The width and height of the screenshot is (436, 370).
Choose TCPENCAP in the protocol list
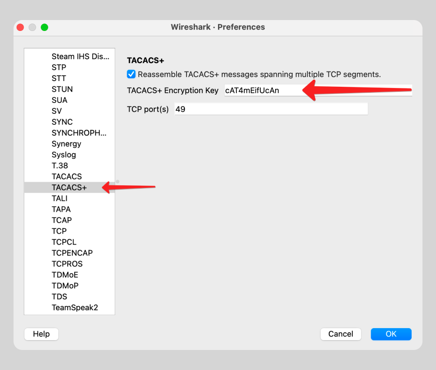(x=72, y=253)
